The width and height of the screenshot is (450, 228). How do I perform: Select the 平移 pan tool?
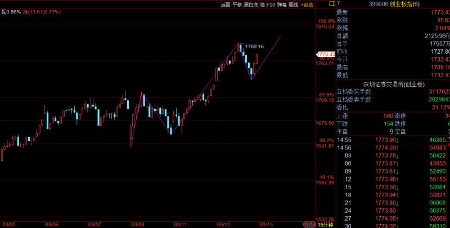[x=237, y=4]
